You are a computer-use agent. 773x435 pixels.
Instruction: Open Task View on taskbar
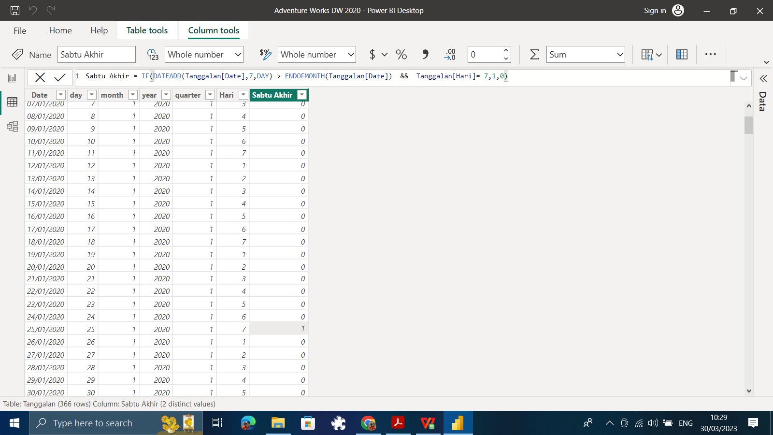217,423
